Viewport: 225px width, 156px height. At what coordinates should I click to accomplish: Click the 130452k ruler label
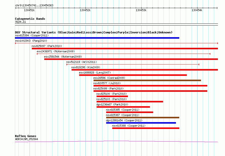[x=85, y=10]
